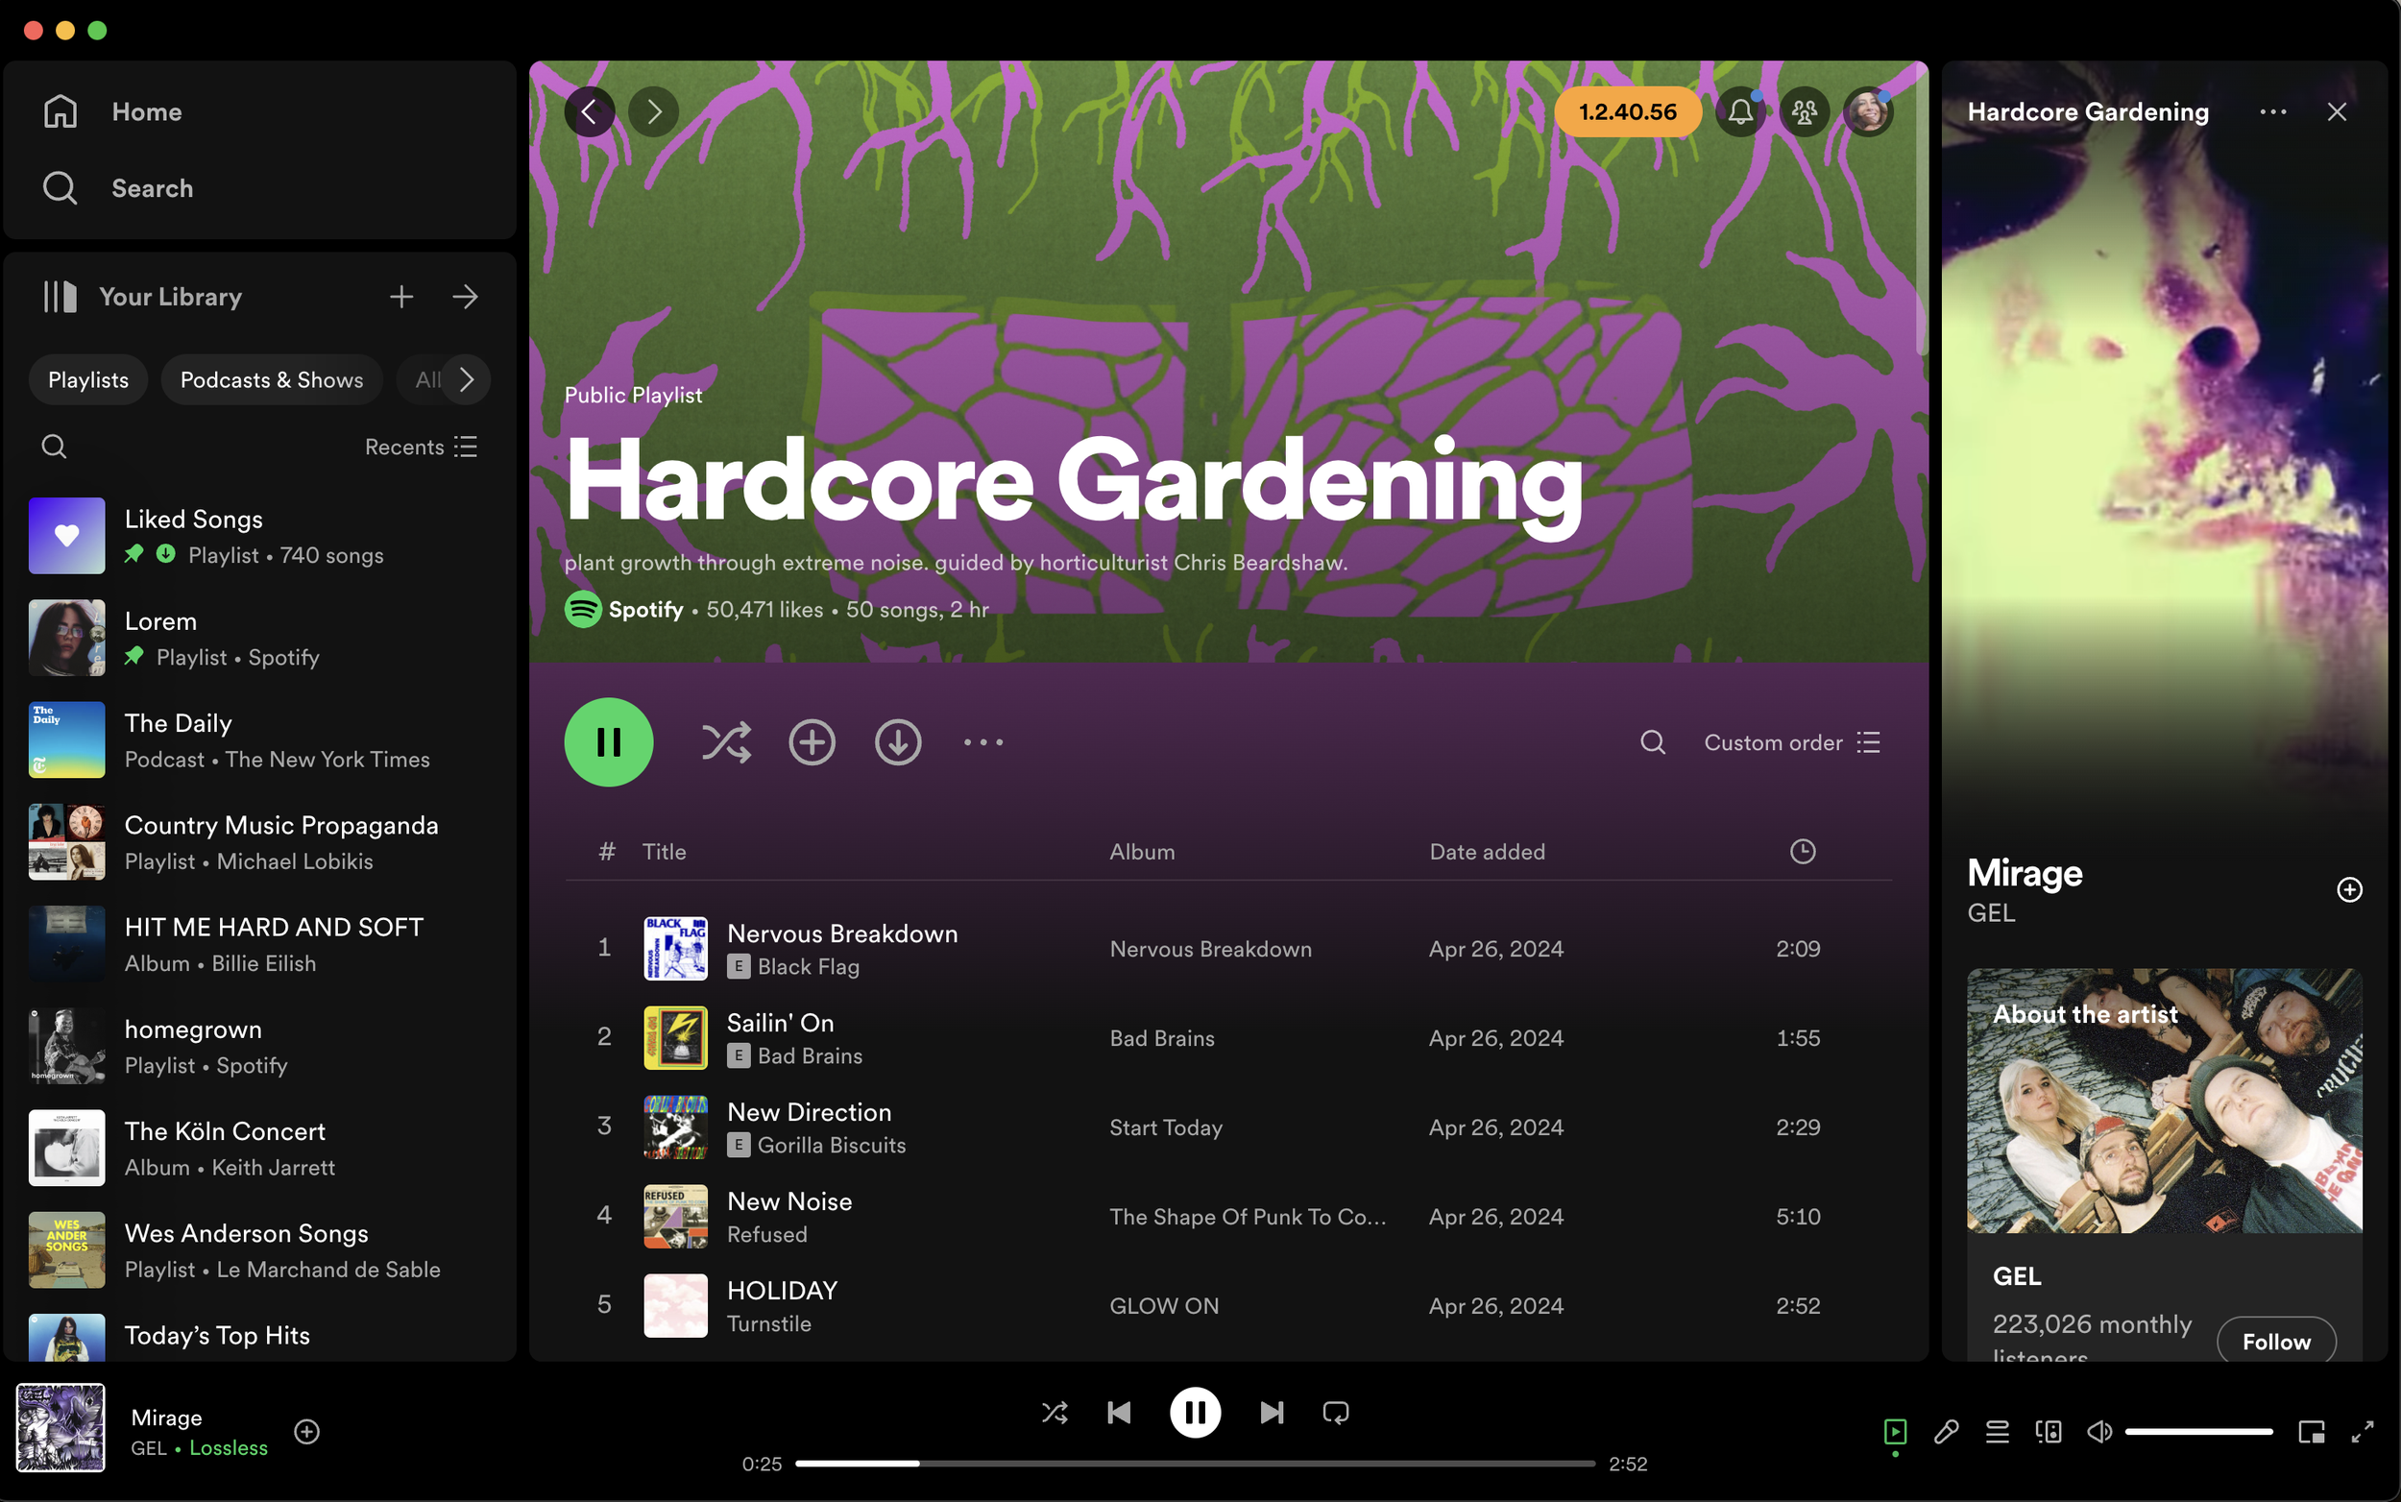2401x1502 pixels.
Task: Click Sailin' On album cover thumbnail
Action: pos(675,1037)
